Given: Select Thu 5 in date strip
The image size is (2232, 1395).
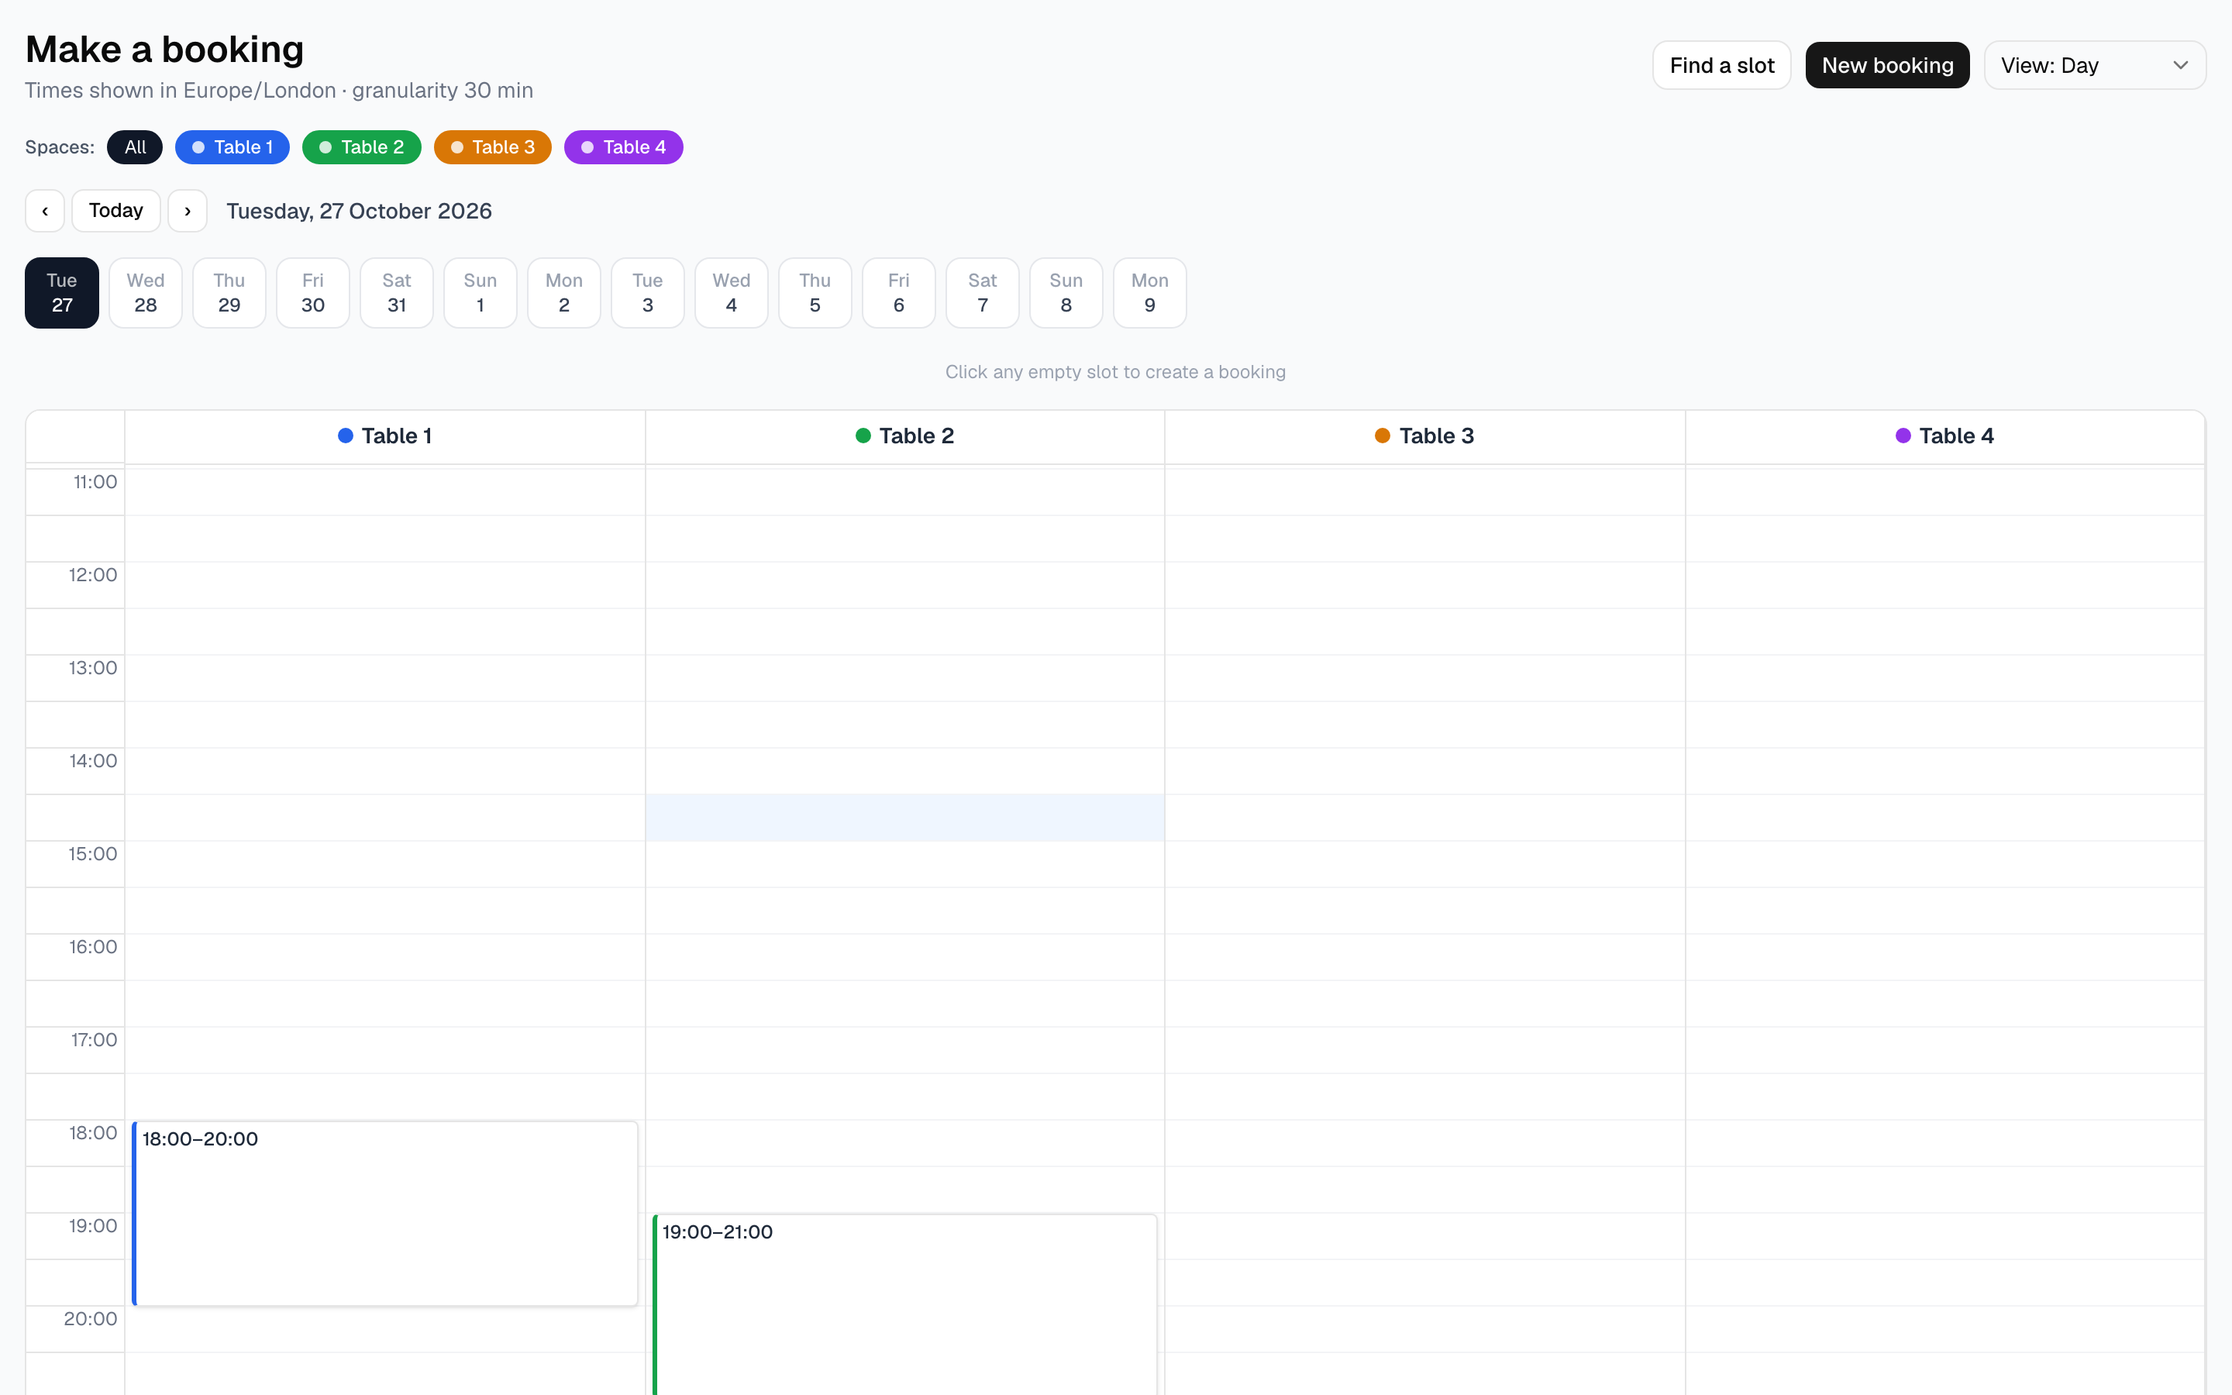Looking at the screenshot, I should point(815,292).
